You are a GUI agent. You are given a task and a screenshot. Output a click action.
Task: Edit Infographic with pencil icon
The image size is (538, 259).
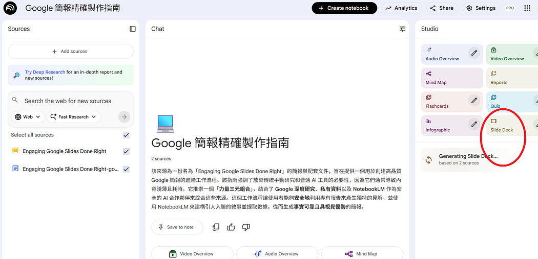(x=474, y=124)
